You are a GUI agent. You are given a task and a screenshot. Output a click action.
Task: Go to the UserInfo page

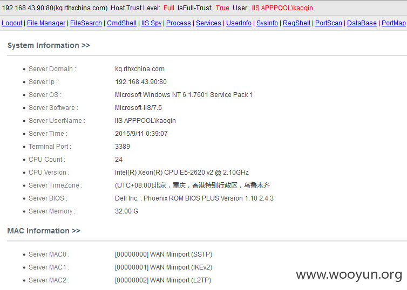point(239,23)
